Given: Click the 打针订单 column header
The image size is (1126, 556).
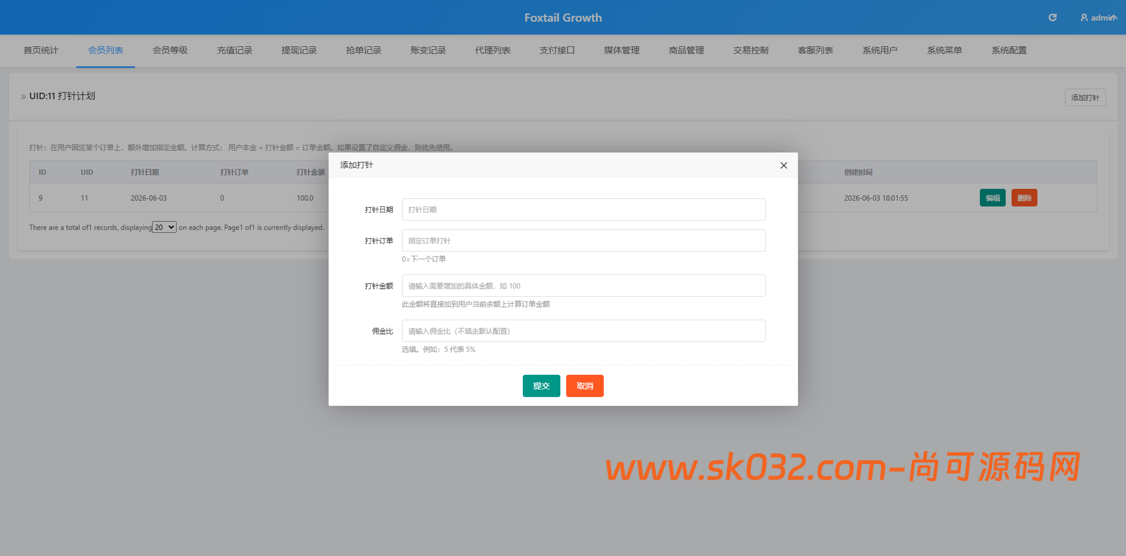Looking at the screenshot, I should [x=234, y=172].
